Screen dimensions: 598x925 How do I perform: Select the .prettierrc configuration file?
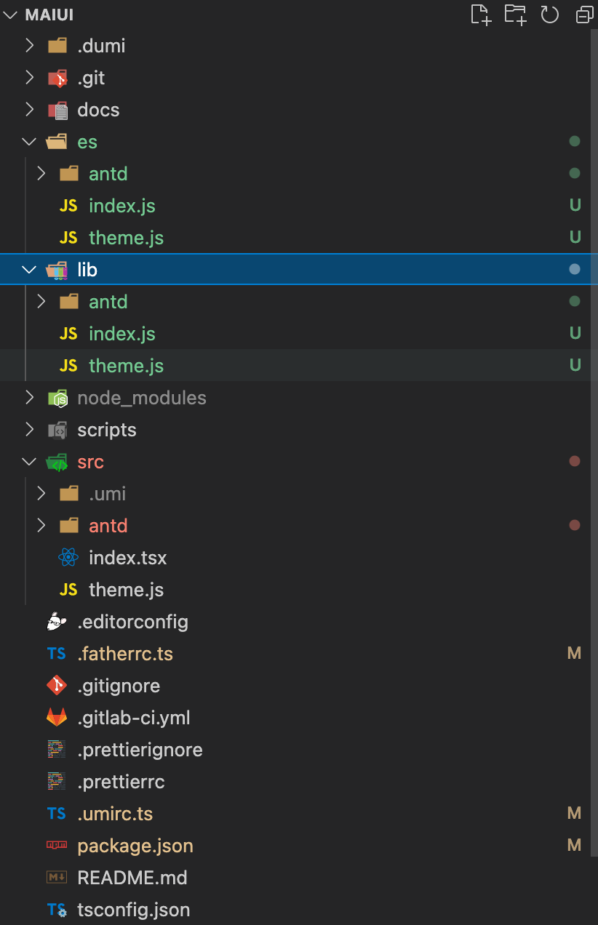pyautogui.click(x=121, y=781)
